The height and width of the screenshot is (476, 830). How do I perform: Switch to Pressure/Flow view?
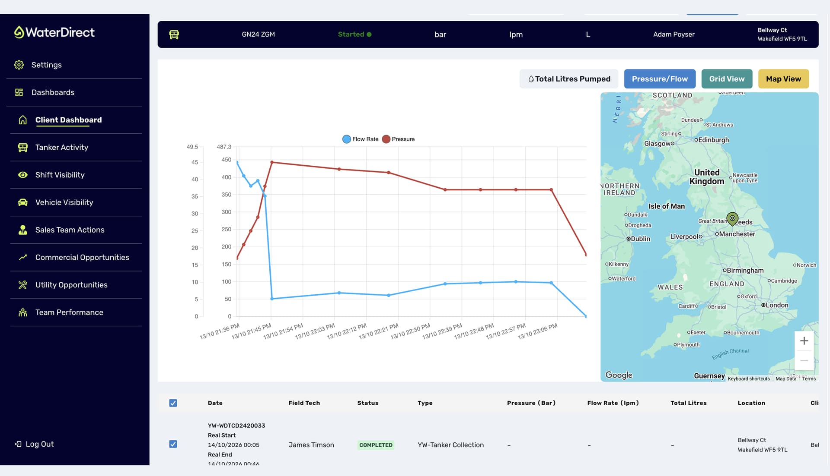pos(660,79)
